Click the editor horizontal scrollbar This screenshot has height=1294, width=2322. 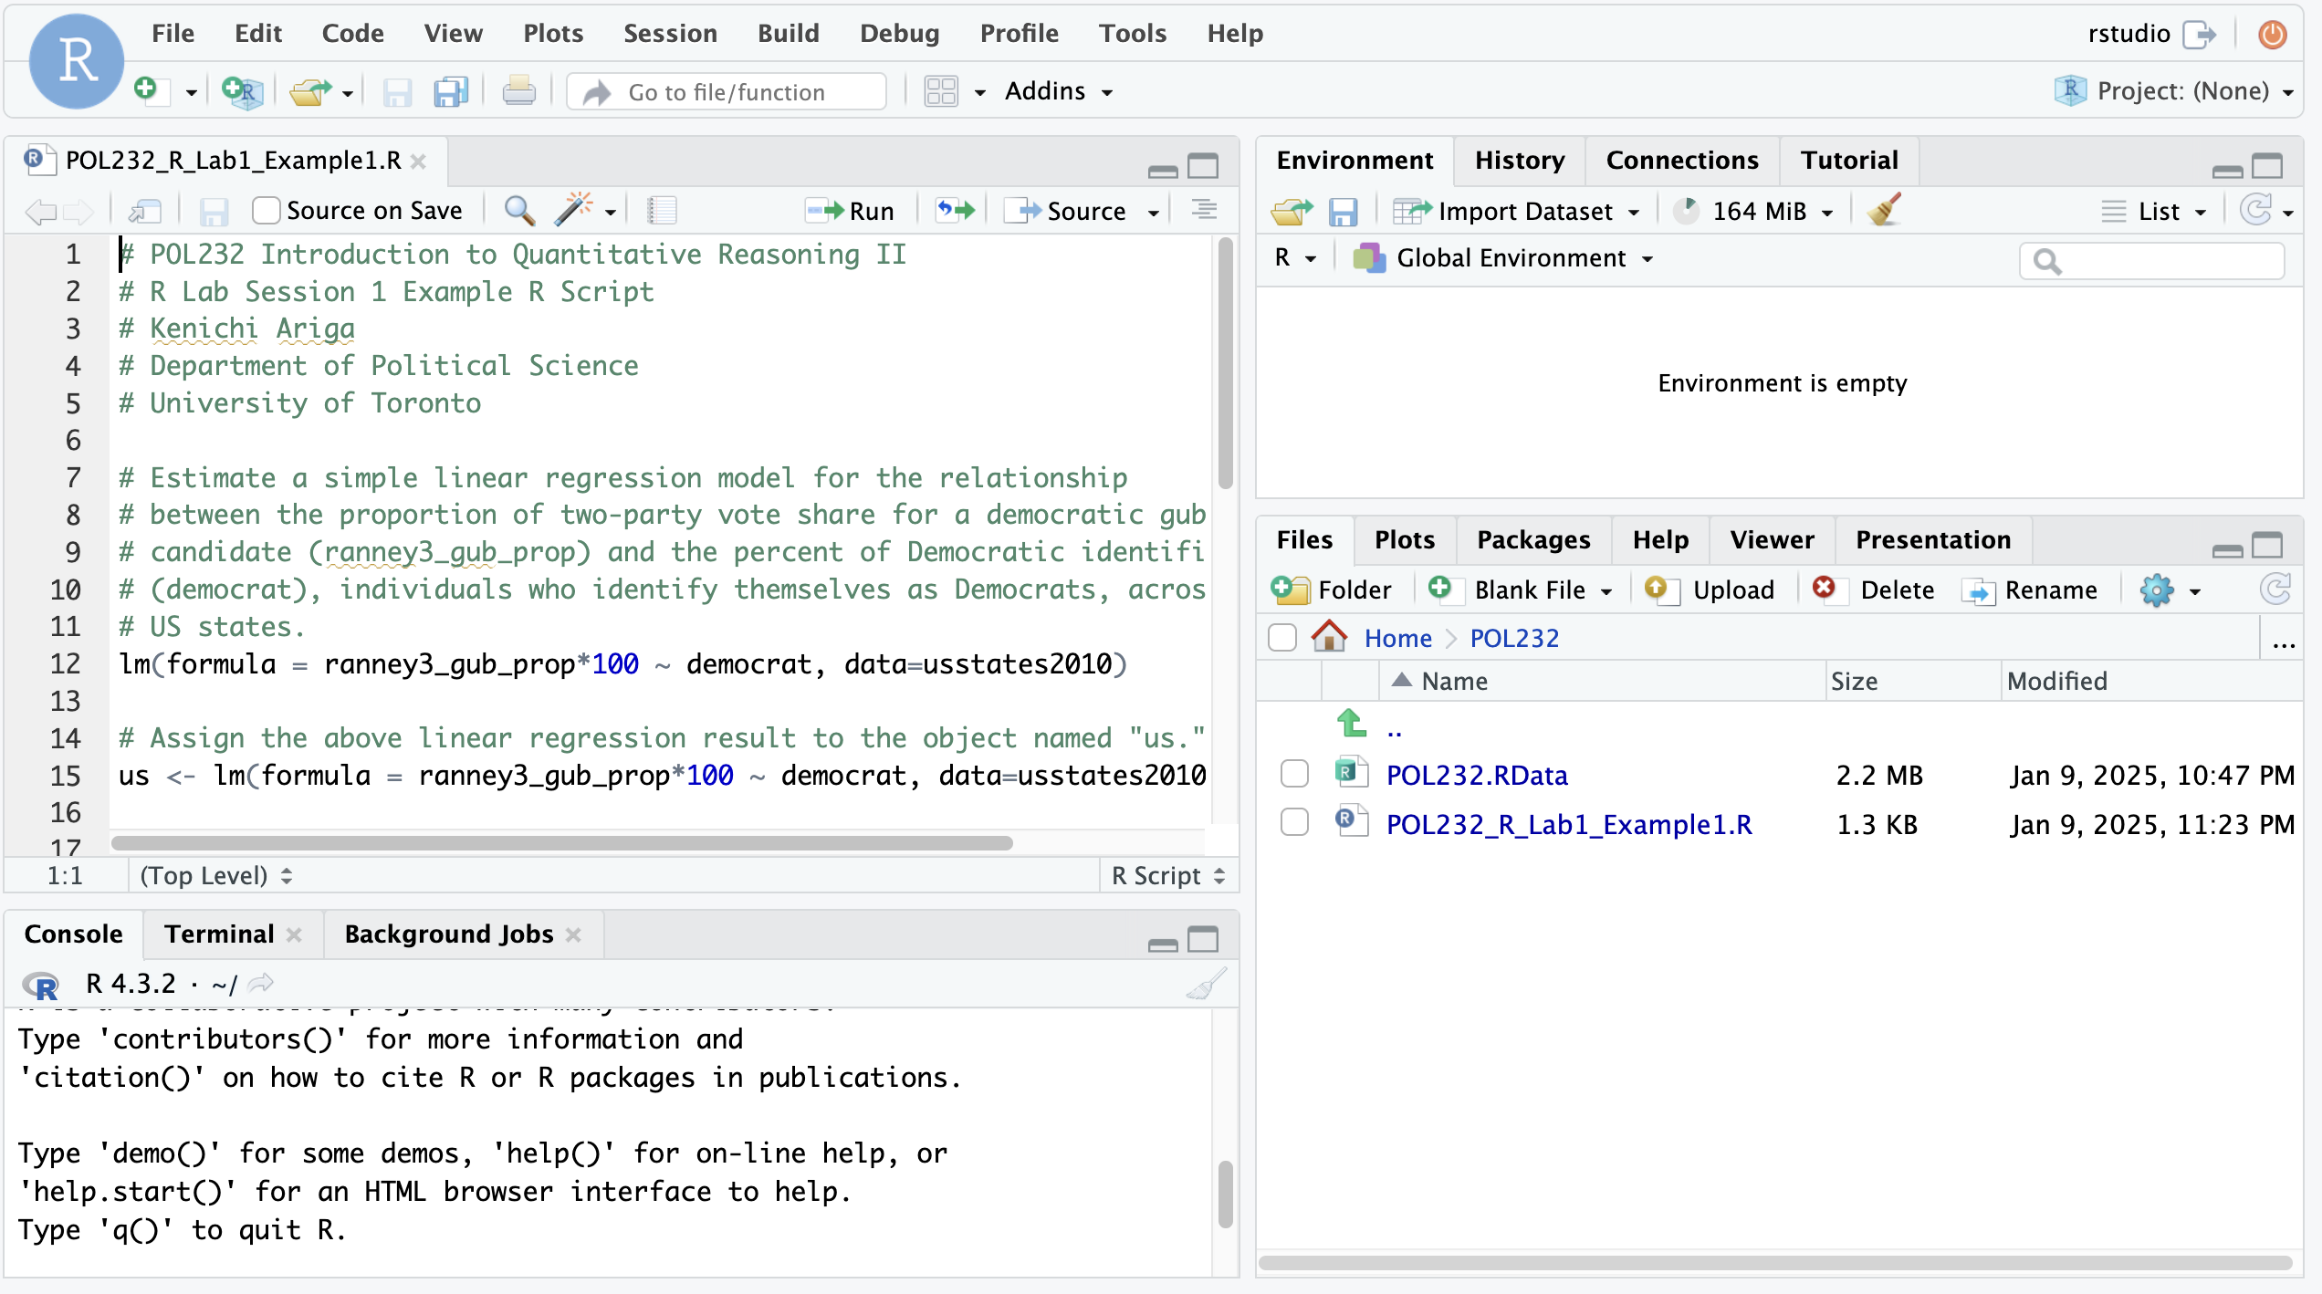coord(561,842)
